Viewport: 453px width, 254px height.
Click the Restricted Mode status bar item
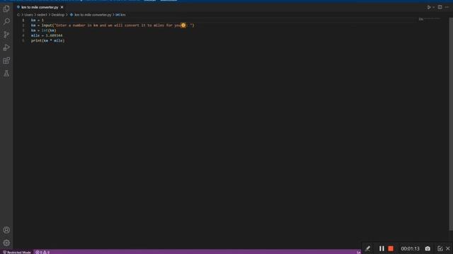pyautogui.click(x=17, y=252)
